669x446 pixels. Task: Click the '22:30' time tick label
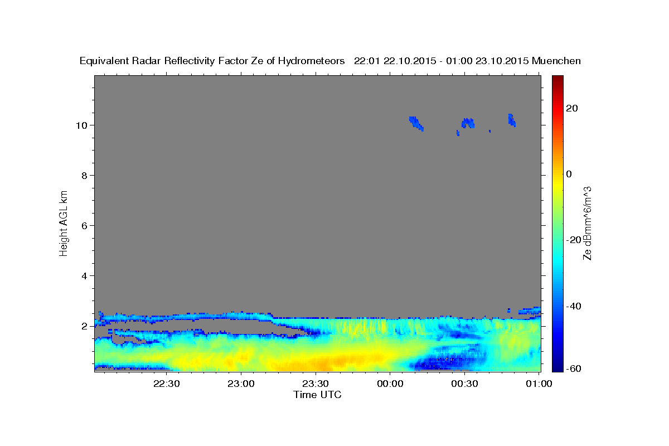pos(166,384)
